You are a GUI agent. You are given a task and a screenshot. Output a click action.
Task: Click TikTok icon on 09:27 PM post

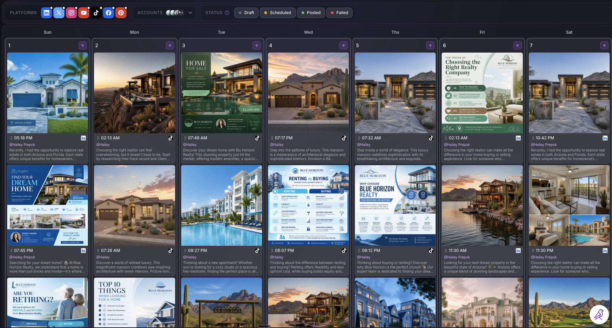click(257, 251)
